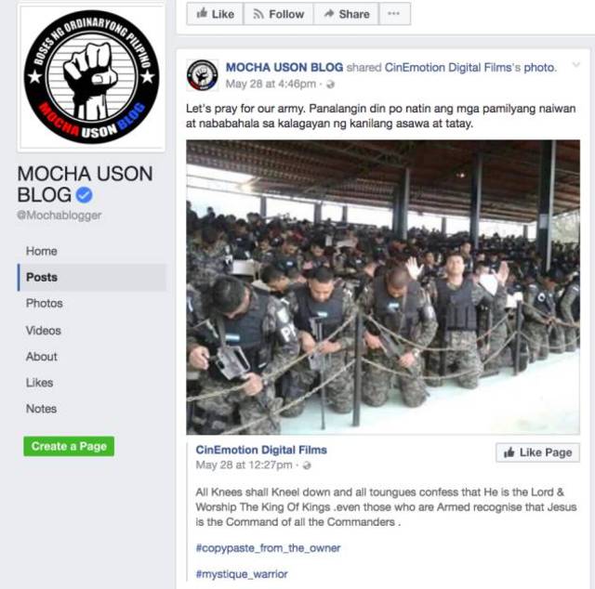Screen dimensions: 595x589
Task: Click the green Create a Page button
Action: [x=69, y=446]
